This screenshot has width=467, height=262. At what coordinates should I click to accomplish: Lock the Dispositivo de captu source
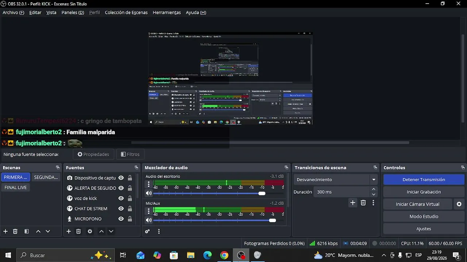point(130,178)
